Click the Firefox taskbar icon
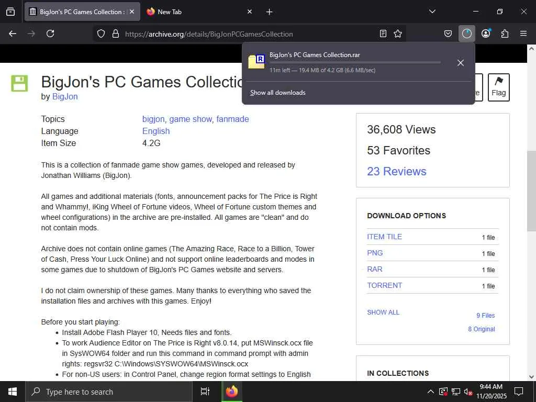 point(232,392)
